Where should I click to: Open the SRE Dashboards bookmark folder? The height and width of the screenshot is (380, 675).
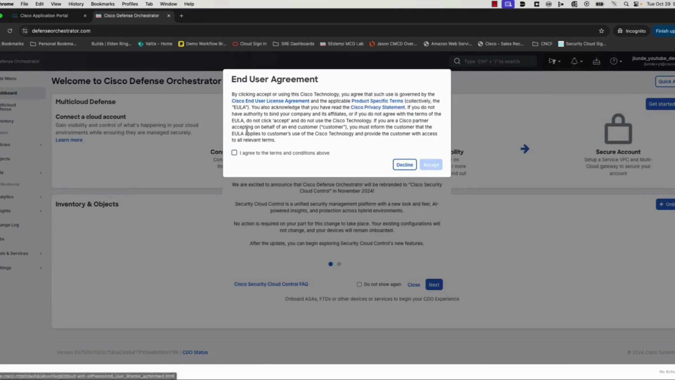click(294, 44)
